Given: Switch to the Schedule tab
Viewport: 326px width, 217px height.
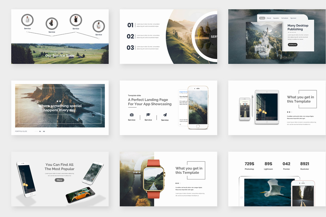Looking at the screenshot, I should [285, 18].
